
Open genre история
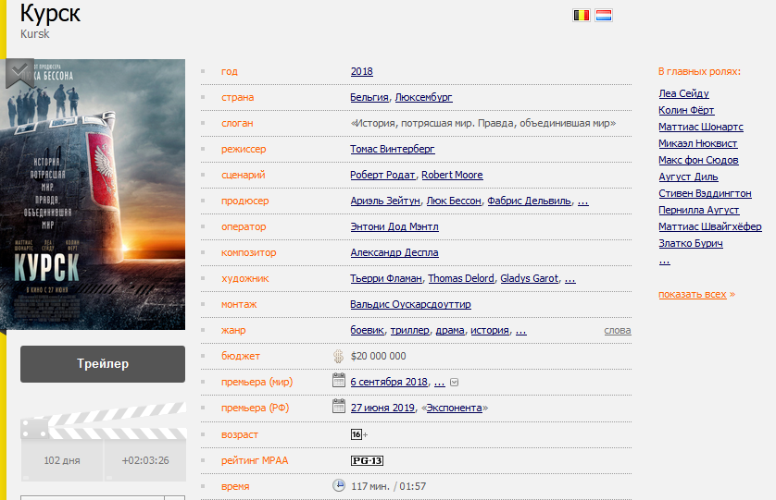click(x=490, y=330)
